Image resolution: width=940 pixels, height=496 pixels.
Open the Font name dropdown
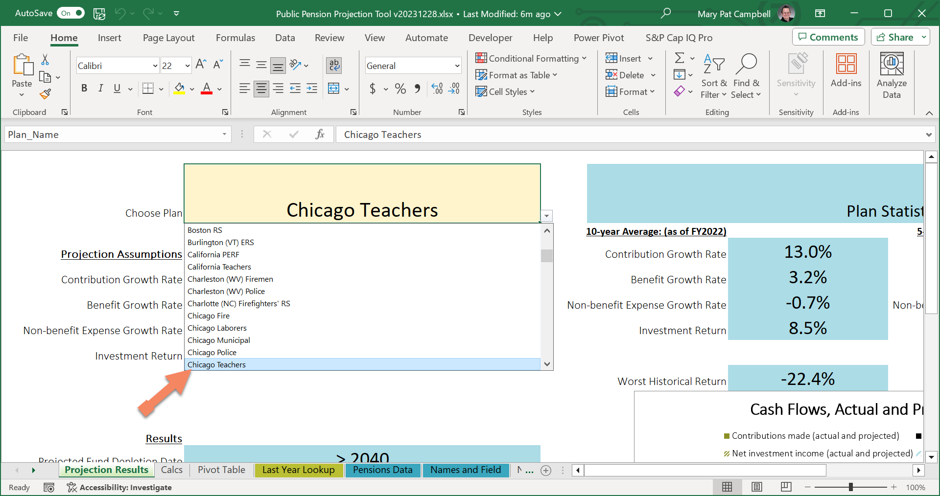tap(155, 66)
